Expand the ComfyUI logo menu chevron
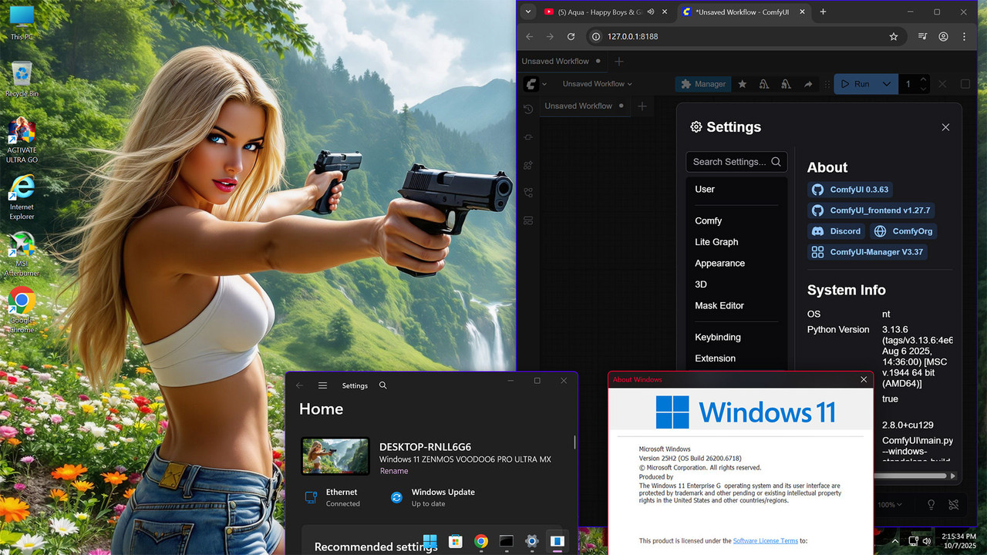The image size is (987, 555). [x=544, y=84]
